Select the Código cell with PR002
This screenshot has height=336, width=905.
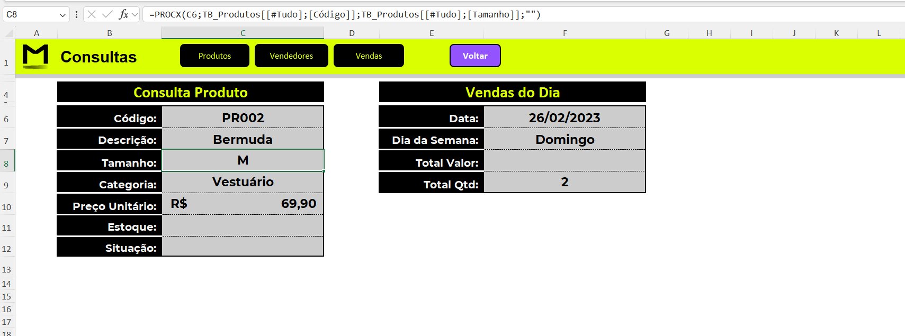[x=243, y=117]
